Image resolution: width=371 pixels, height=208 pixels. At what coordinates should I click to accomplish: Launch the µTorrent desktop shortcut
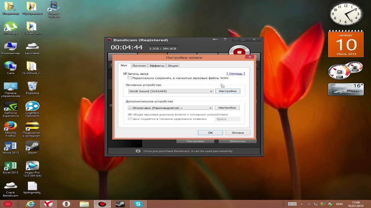pos(10,28)
